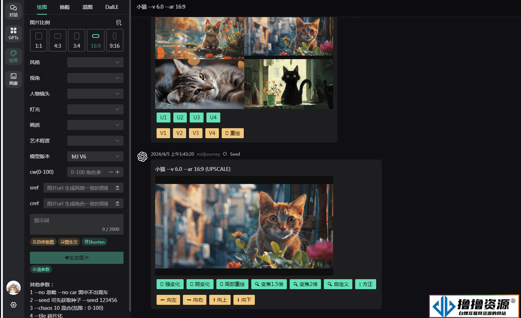Image resolution: width=521 pixels, height=318 pixels.
Task: Click the Seed refresh icon
Action: point(225,154)
